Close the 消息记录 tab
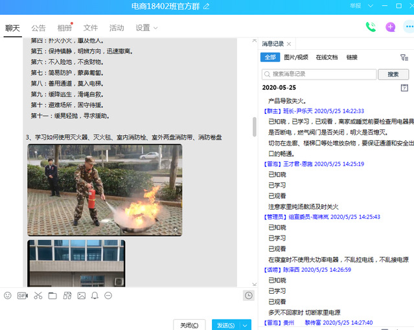Screen dimensions: 414x330 click(289, 44)
